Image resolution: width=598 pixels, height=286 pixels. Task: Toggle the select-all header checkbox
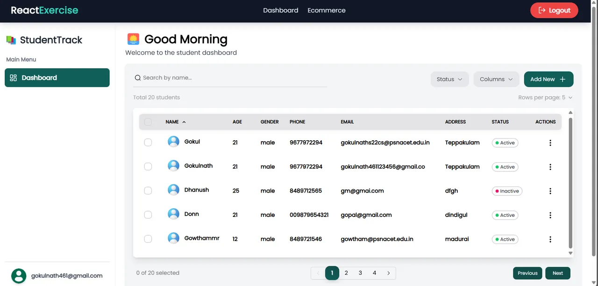point(148,122)
